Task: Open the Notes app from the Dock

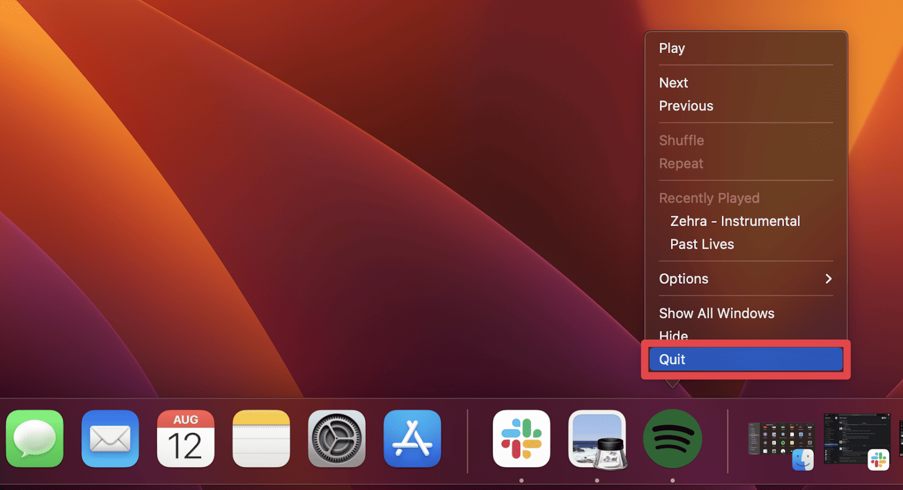Action: (x=261, y=439)
